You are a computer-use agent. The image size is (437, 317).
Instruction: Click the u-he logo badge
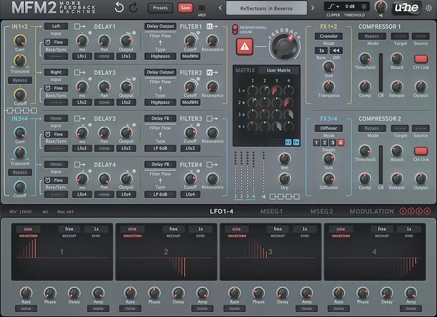click(407, 8)
